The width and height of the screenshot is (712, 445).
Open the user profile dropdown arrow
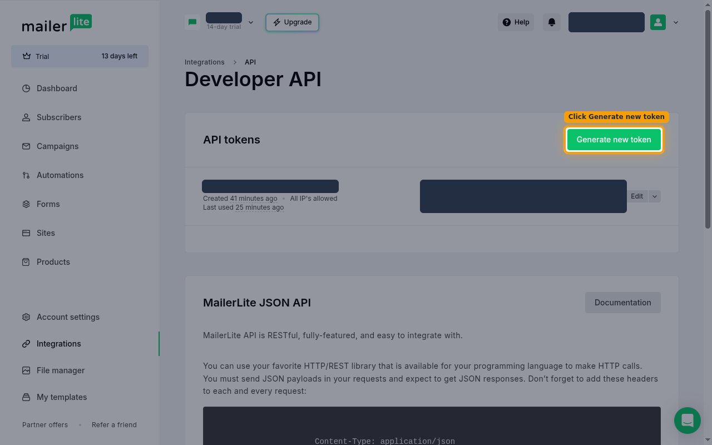(676, 22)
